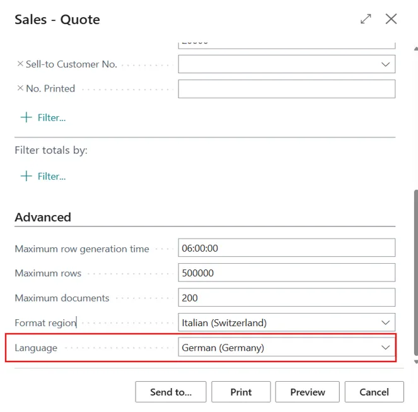Add a filter under Filter totals by
The height and width of the screenshot is (412, 418).
pyautogui.click(x=43, y=176)
